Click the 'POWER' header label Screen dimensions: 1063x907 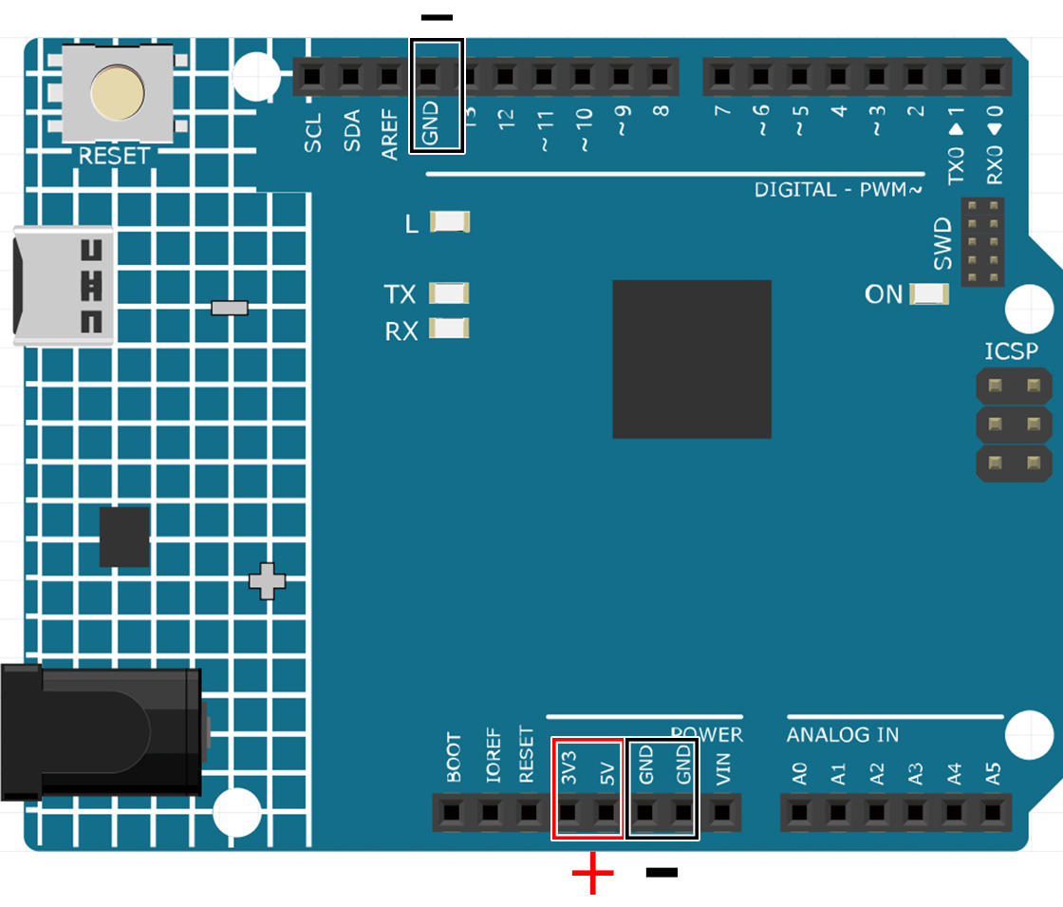707,735
